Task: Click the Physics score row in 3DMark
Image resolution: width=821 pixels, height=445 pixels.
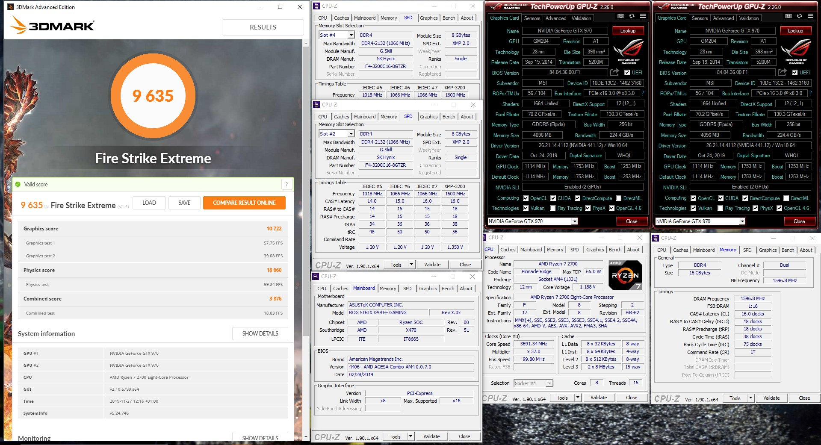Action: (153, 270)
